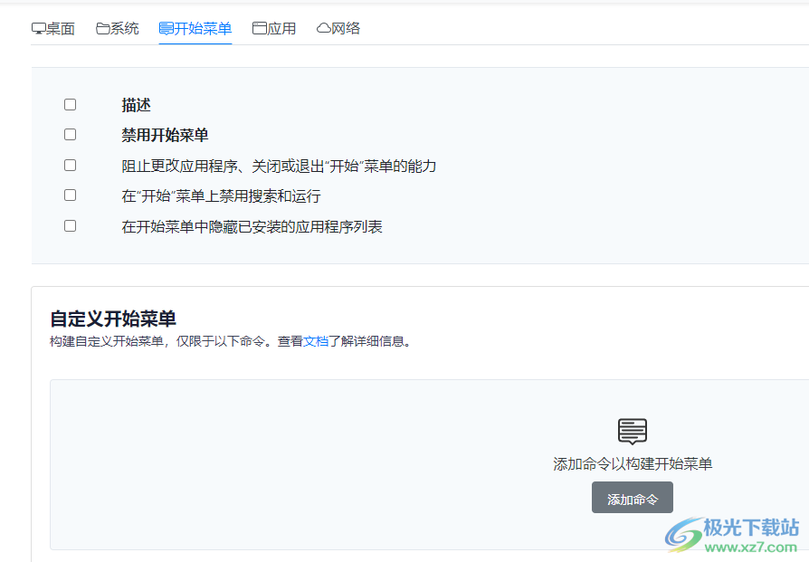Check 在开始菜单中隐藏已安装的应用程序列表

point(70,225)
